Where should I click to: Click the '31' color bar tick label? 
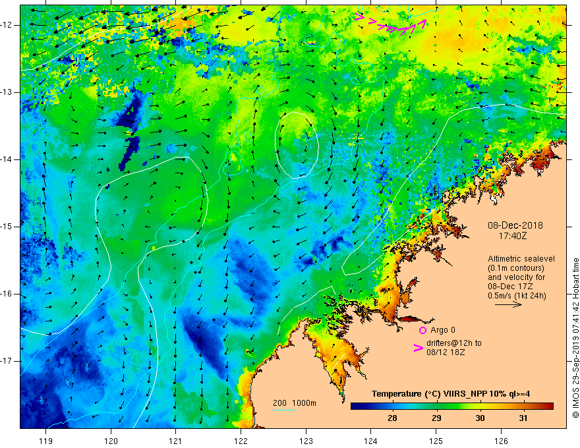pyautogui.click(x=523, y=418)
